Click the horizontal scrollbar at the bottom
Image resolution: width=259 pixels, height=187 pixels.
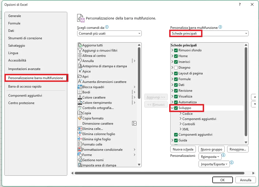pyautogui.click(x=159, y=173)
